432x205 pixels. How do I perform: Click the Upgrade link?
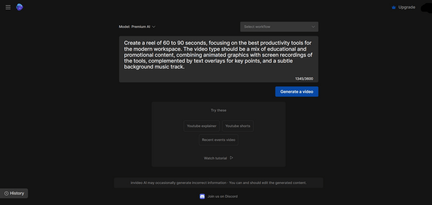(407, 7)
